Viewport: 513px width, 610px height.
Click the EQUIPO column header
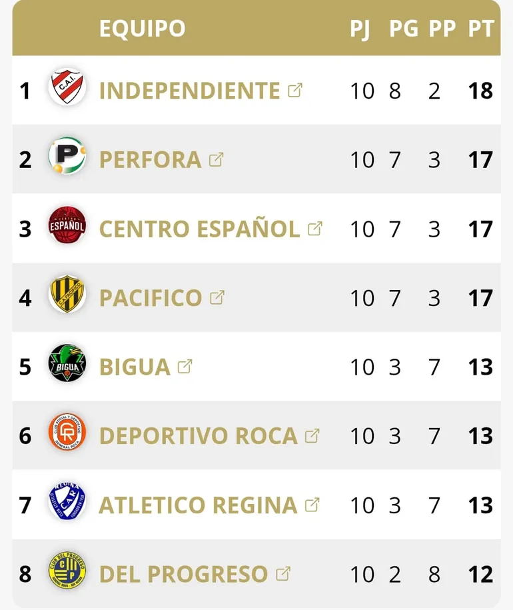coord(142,29)
